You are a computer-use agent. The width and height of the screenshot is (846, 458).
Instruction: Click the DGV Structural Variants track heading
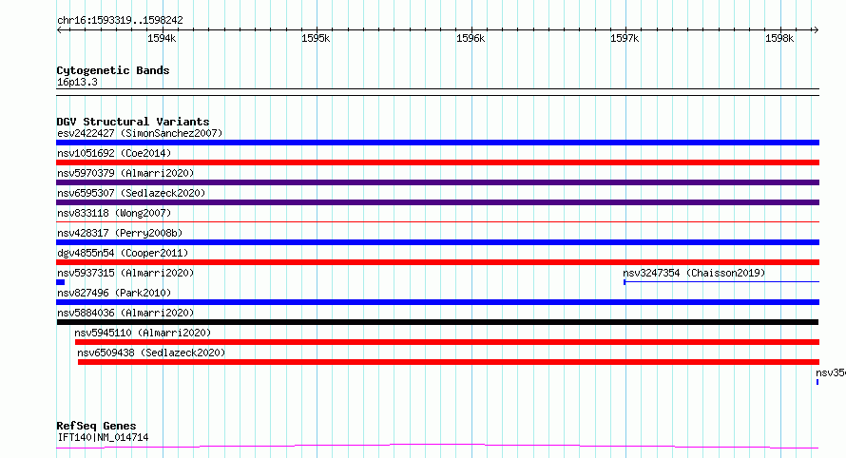[133, 122]
